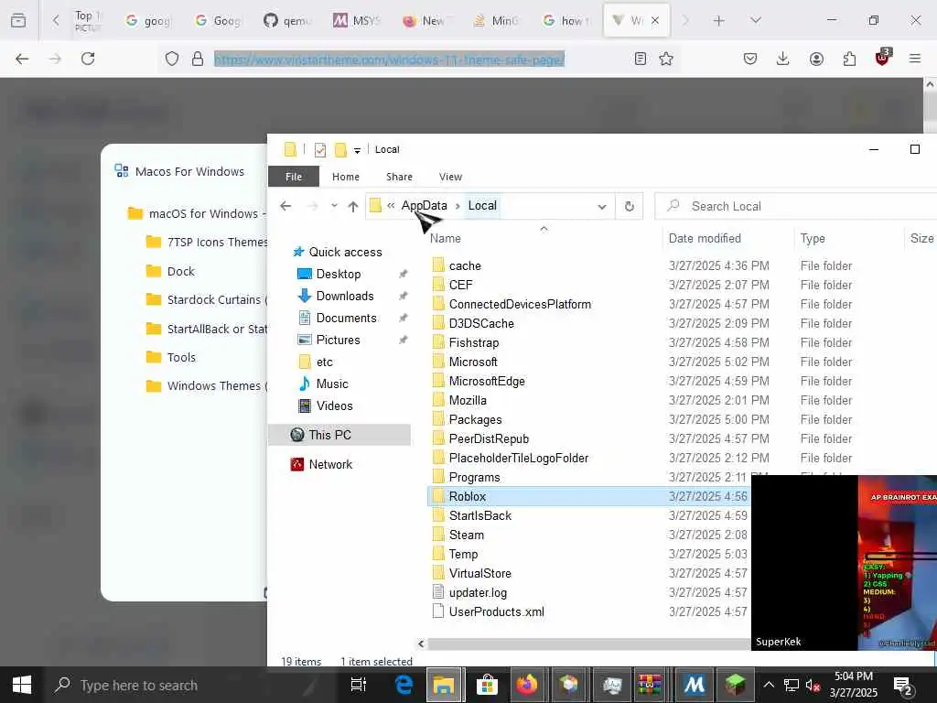Open Task View on the taskbar
This screenshot has height=703, width=937.
point(359,685)
